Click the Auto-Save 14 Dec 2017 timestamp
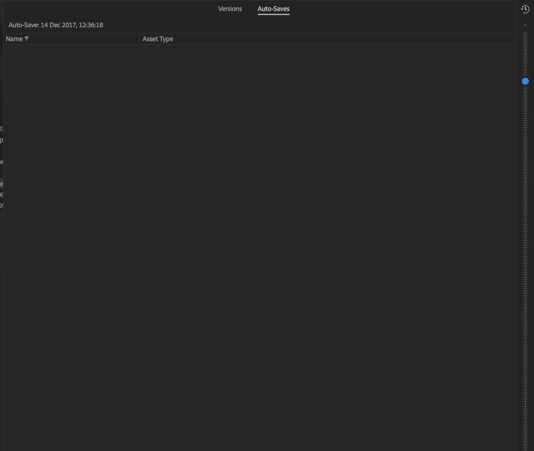The height and width of the screenshot is (451, 534). pos(56,25)
